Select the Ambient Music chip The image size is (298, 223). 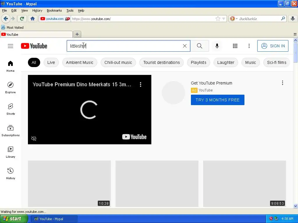point(80,62)
